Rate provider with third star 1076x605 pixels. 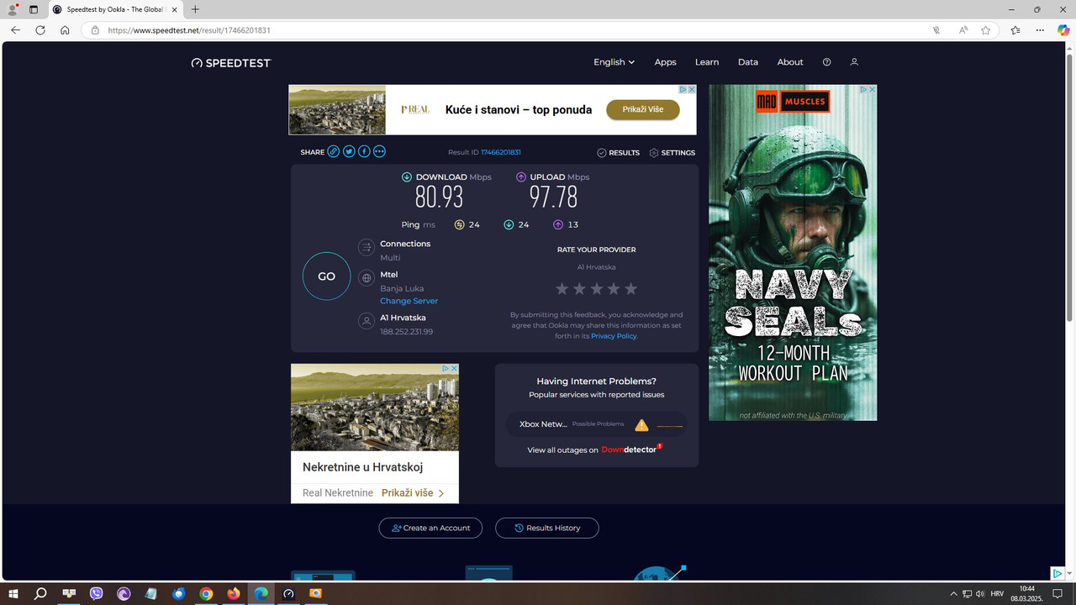[597, 288]
